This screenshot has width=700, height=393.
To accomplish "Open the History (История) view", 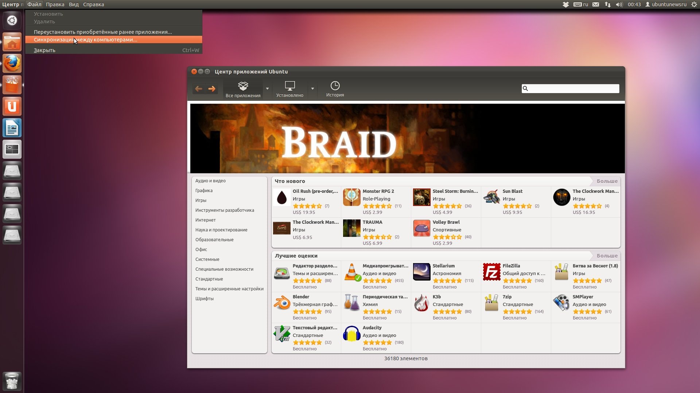I will [335, 89].
